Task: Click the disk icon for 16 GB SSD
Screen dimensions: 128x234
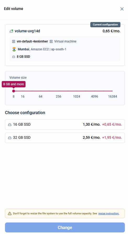Action: click(10, 125)
